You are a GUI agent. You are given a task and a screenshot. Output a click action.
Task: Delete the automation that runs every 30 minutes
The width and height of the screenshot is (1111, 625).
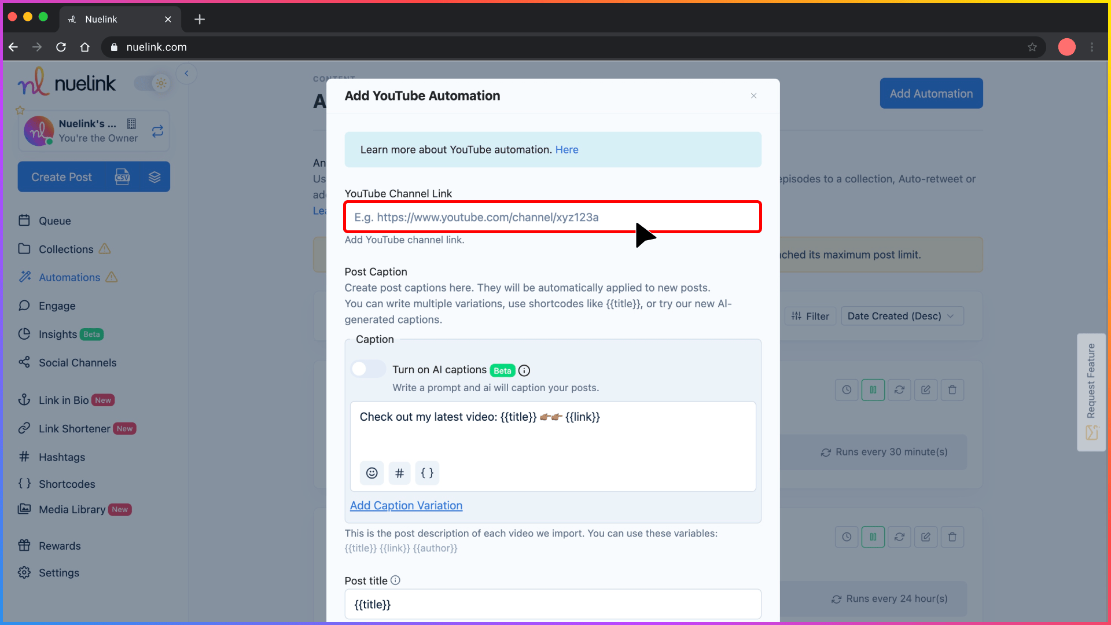(x=952, y=390)
